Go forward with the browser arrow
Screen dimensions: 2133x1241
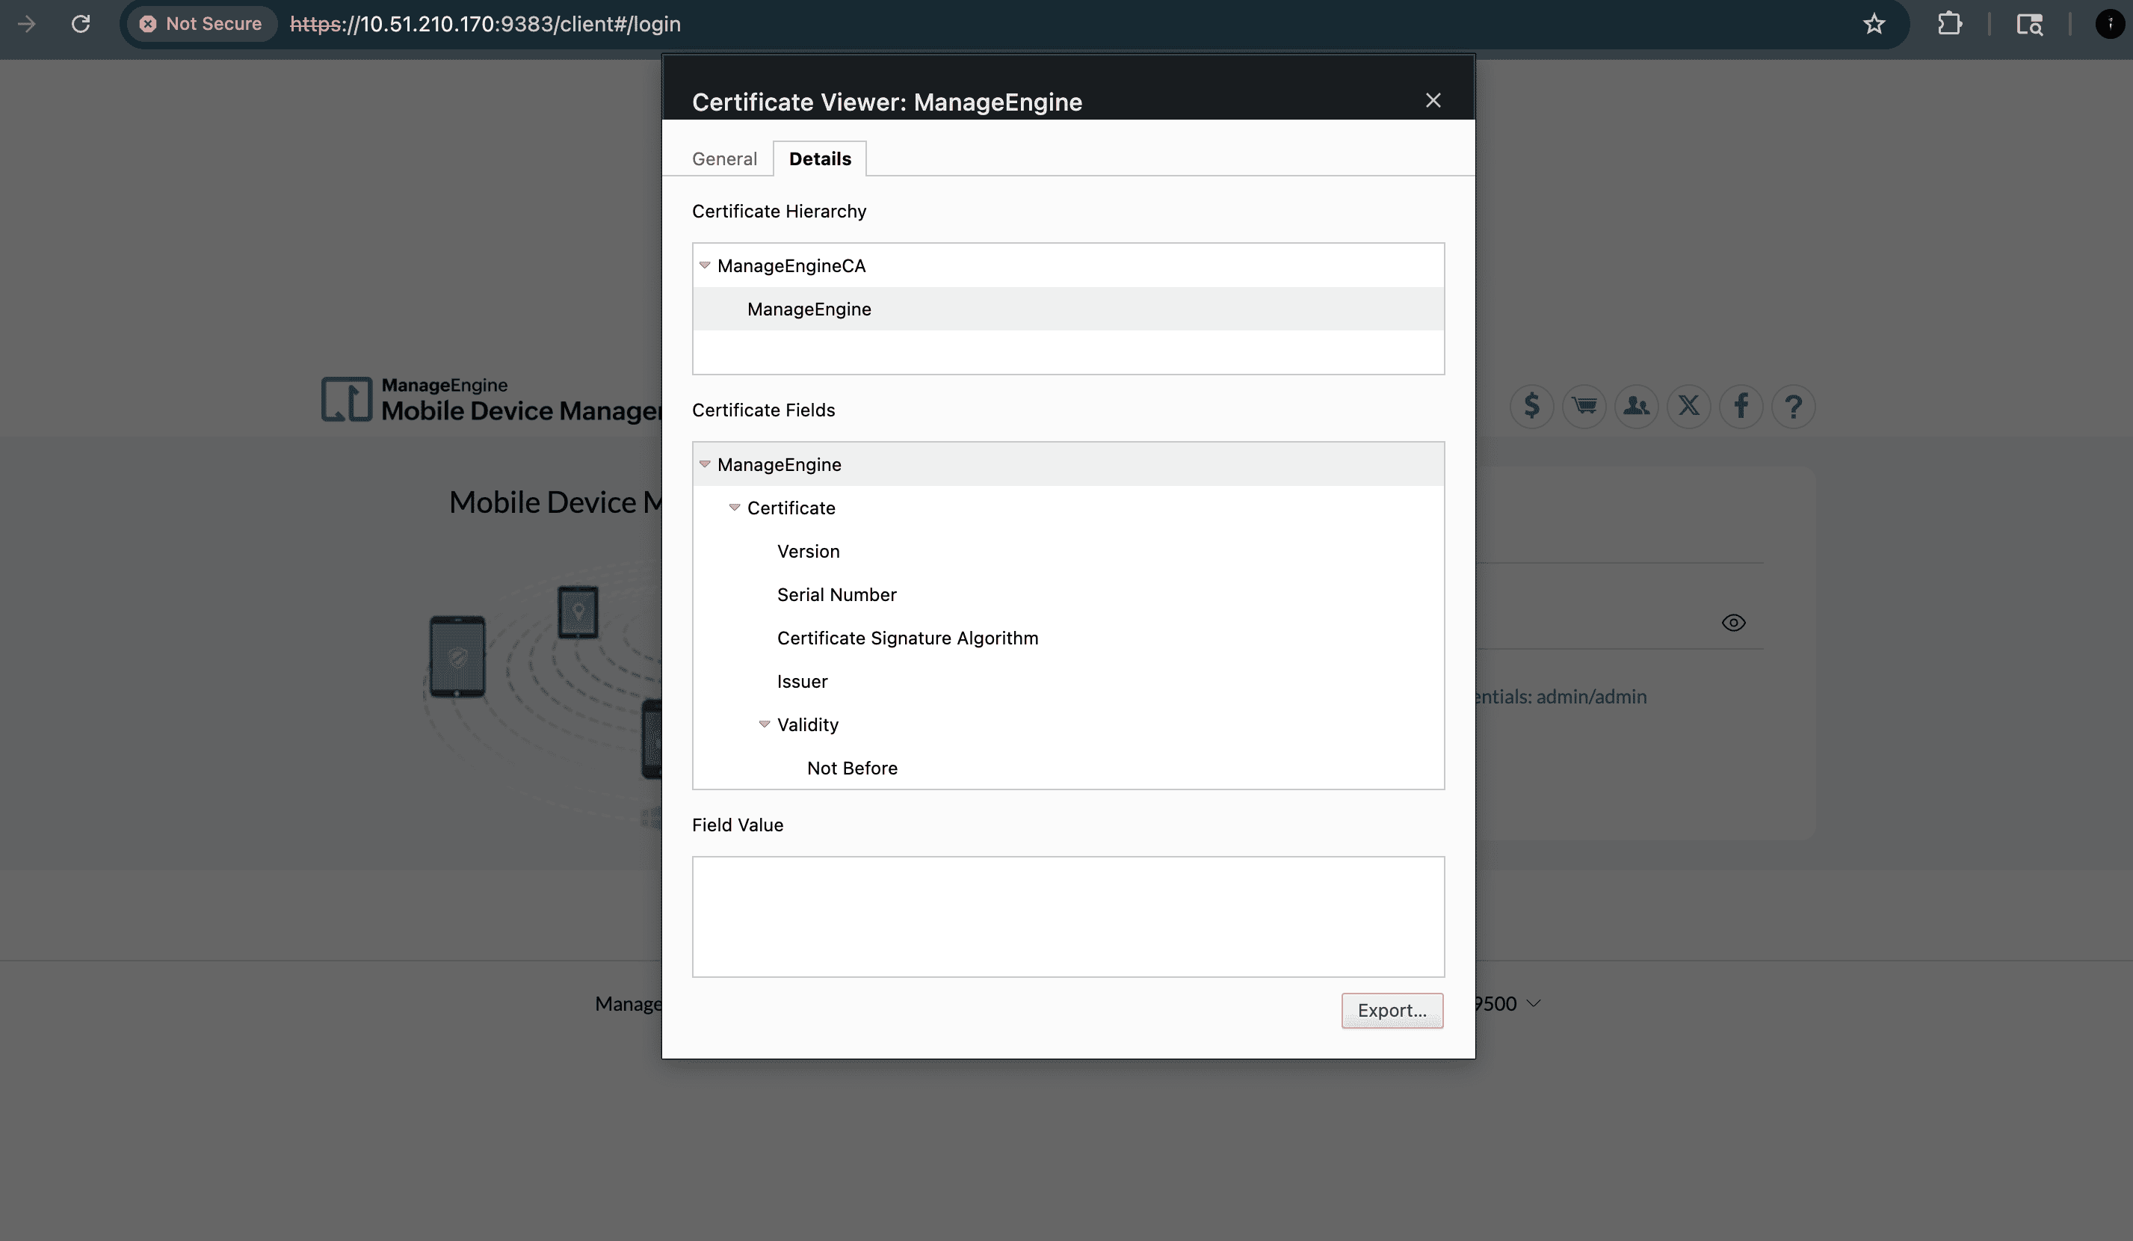pos(27,24)
